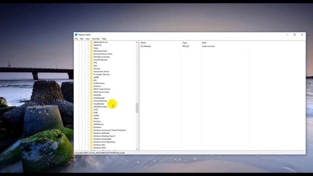Open the Favorites menu
313x176 pixels.
coord(96,39)
